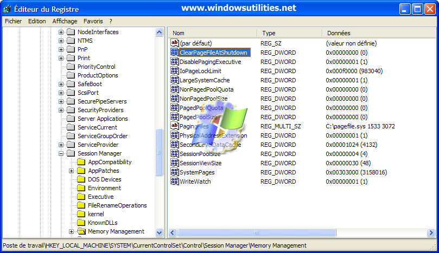This screenshot has width=439, height=253.
Task: Open the ? help menu
Action: [x=111, y=21]
